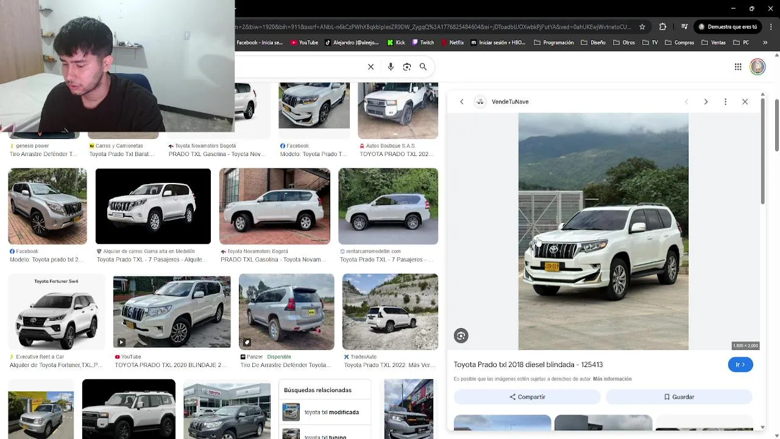
Task: Open the YouTube Prado TXL 2020 blindaje thumbnail
Action: click(172, 312)
